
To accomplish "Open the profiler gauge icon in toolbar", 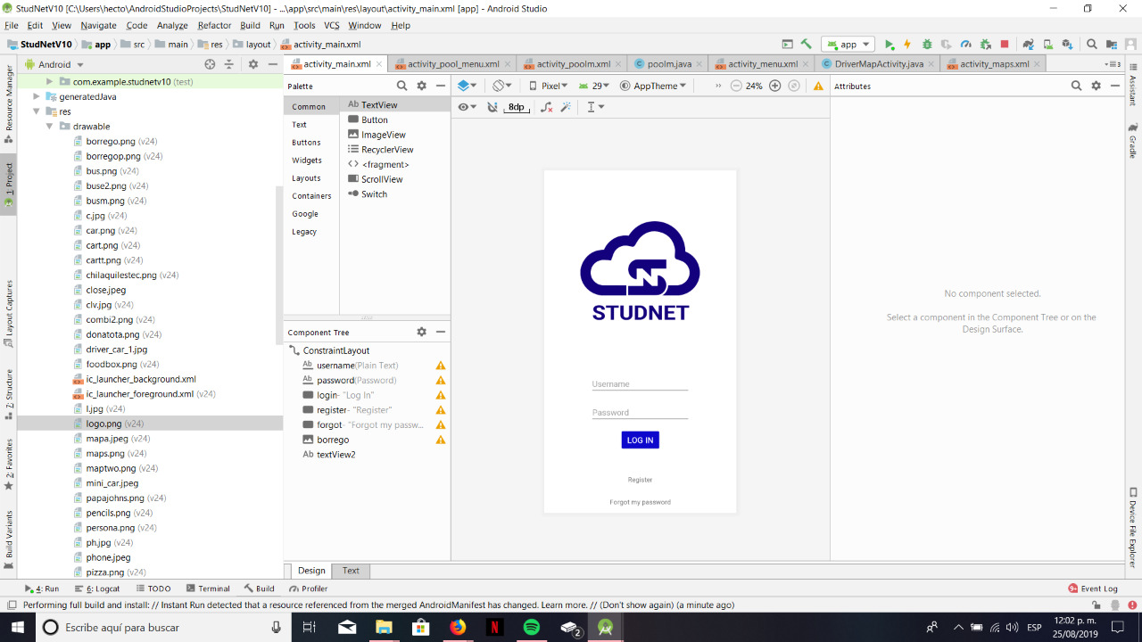I will (x=965, y=44).
